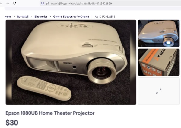
Task: Click the Epson 1080UB Home Theater Projector title
Action: (50, 113)
